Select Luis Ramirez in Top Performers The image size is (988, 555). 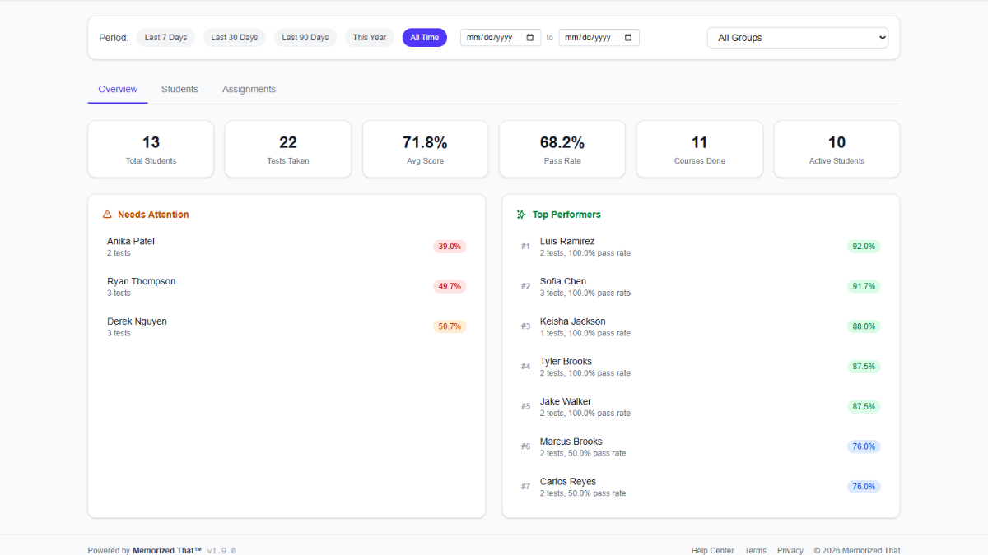tap(701, 247)
